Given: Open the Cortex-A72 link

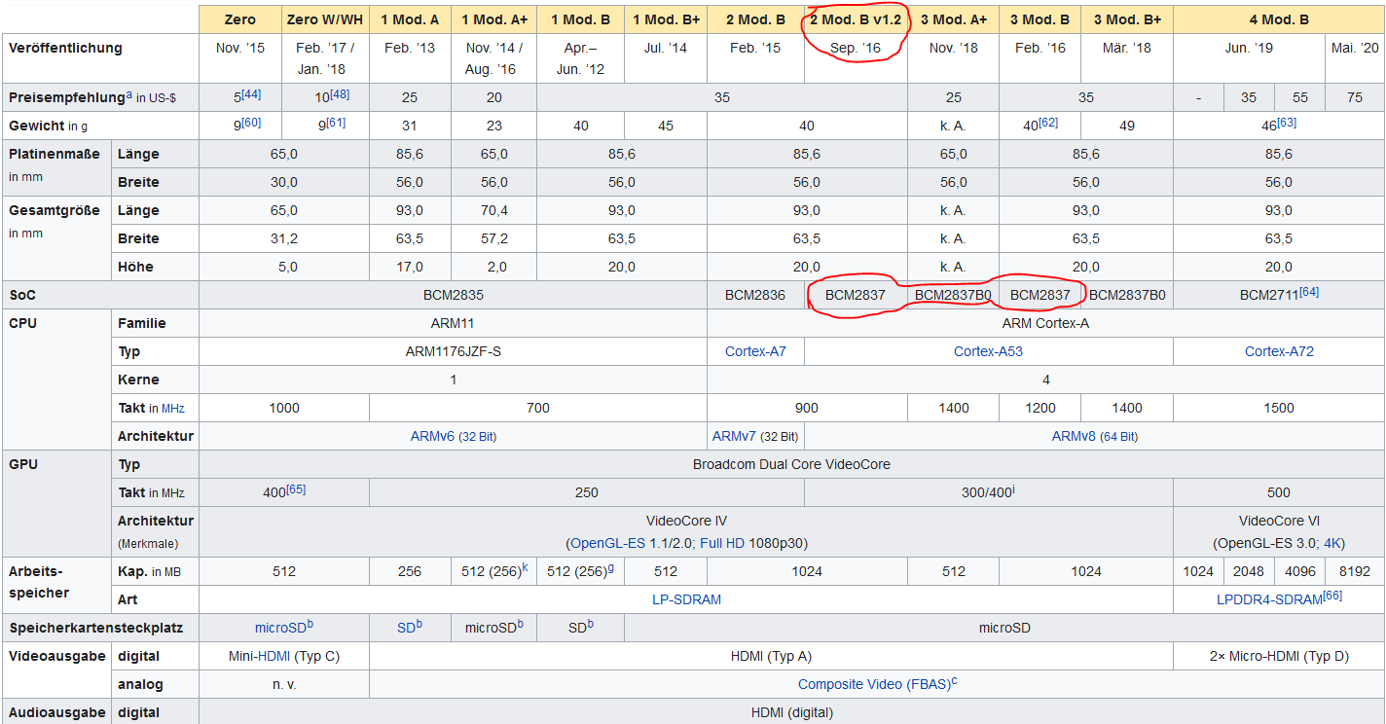Looking at the screenshot, I should click(1279, 351).
